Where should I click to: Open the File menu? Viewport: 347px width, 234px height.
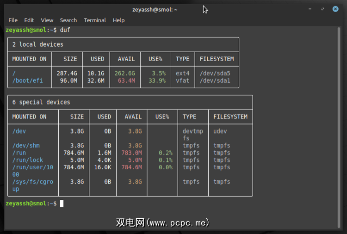(x=13, y=20)
